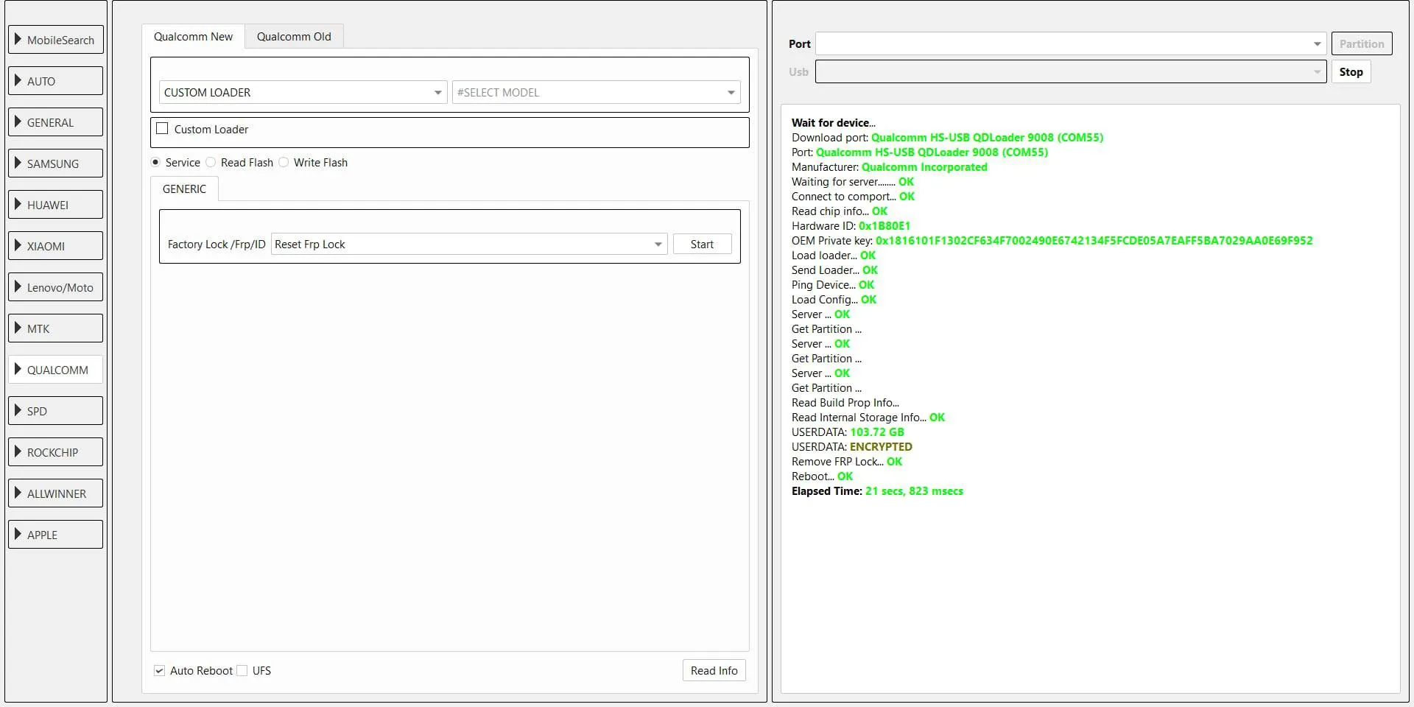Open the HUAWEI sidebar category
This screenshot has height=707, width=1414.
coord(56,205)
